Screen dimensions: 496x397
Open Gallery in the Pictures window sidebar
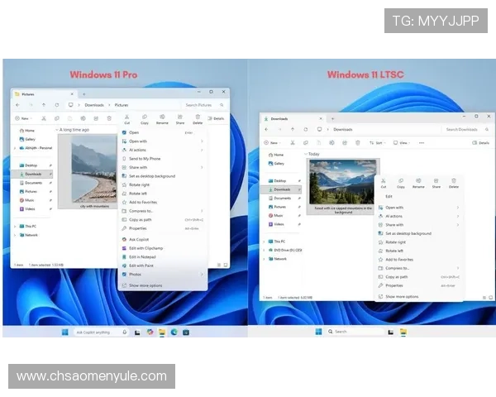click(30, 140)
